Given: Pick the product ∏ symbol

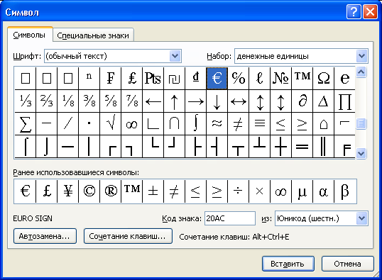Looking at the screenshot, I should point(344,101).
